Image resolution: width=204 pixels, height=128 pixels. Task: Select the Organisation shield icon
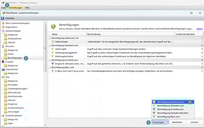click(x=3, y=27)
